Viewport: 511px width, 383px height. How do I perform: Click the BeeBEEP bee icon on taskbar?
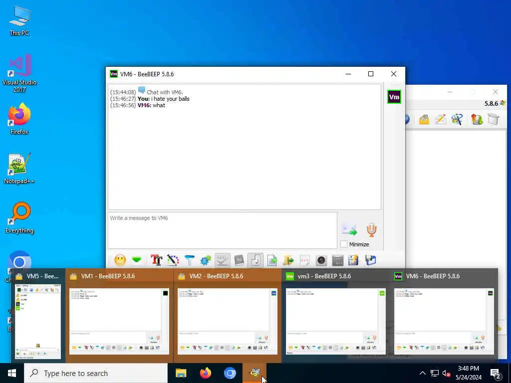click(x=255, y=373)
